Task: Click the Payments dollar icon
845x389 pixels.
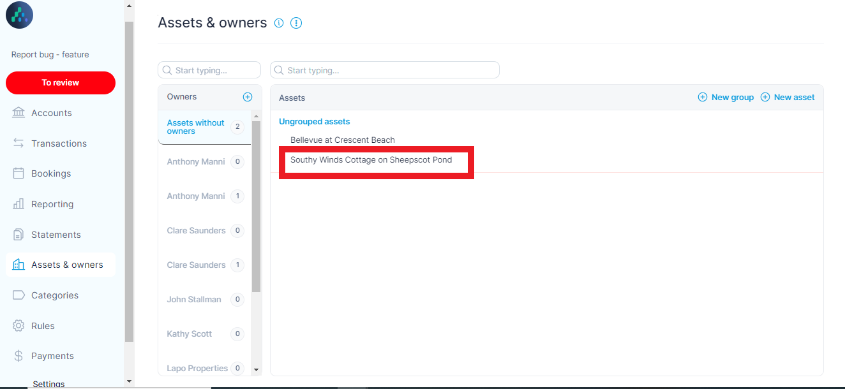Action: pyautogui.click(x=19, y=356)
